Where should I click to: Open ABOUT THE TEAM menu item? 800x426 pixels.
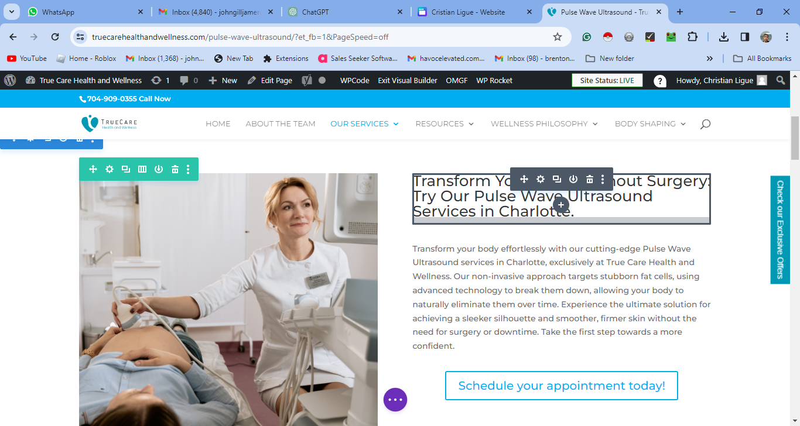tap(281, 124)
